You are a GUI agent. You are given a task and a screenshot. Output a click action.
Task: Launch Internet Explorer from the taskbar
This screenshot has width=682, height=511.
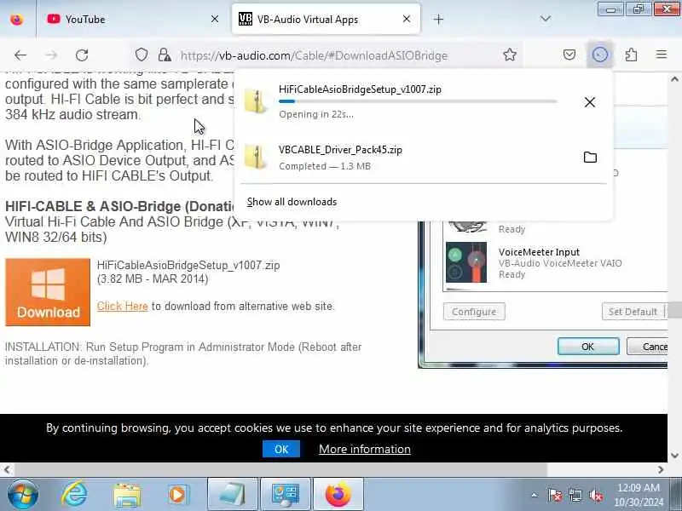pos(74,494)
